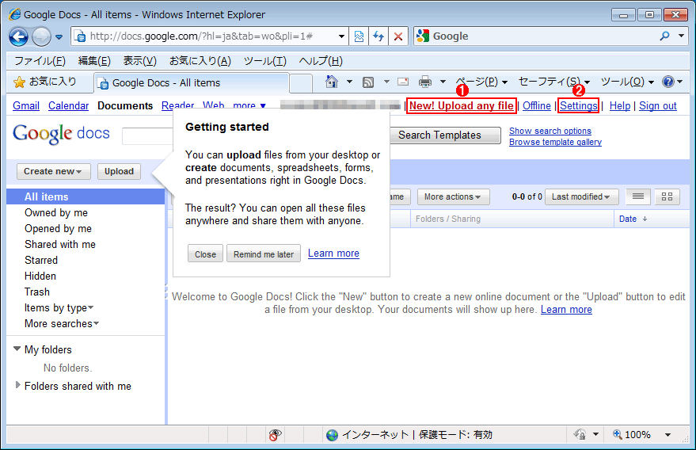Select the Google Docs - All items tab

[x=192, y=83]
